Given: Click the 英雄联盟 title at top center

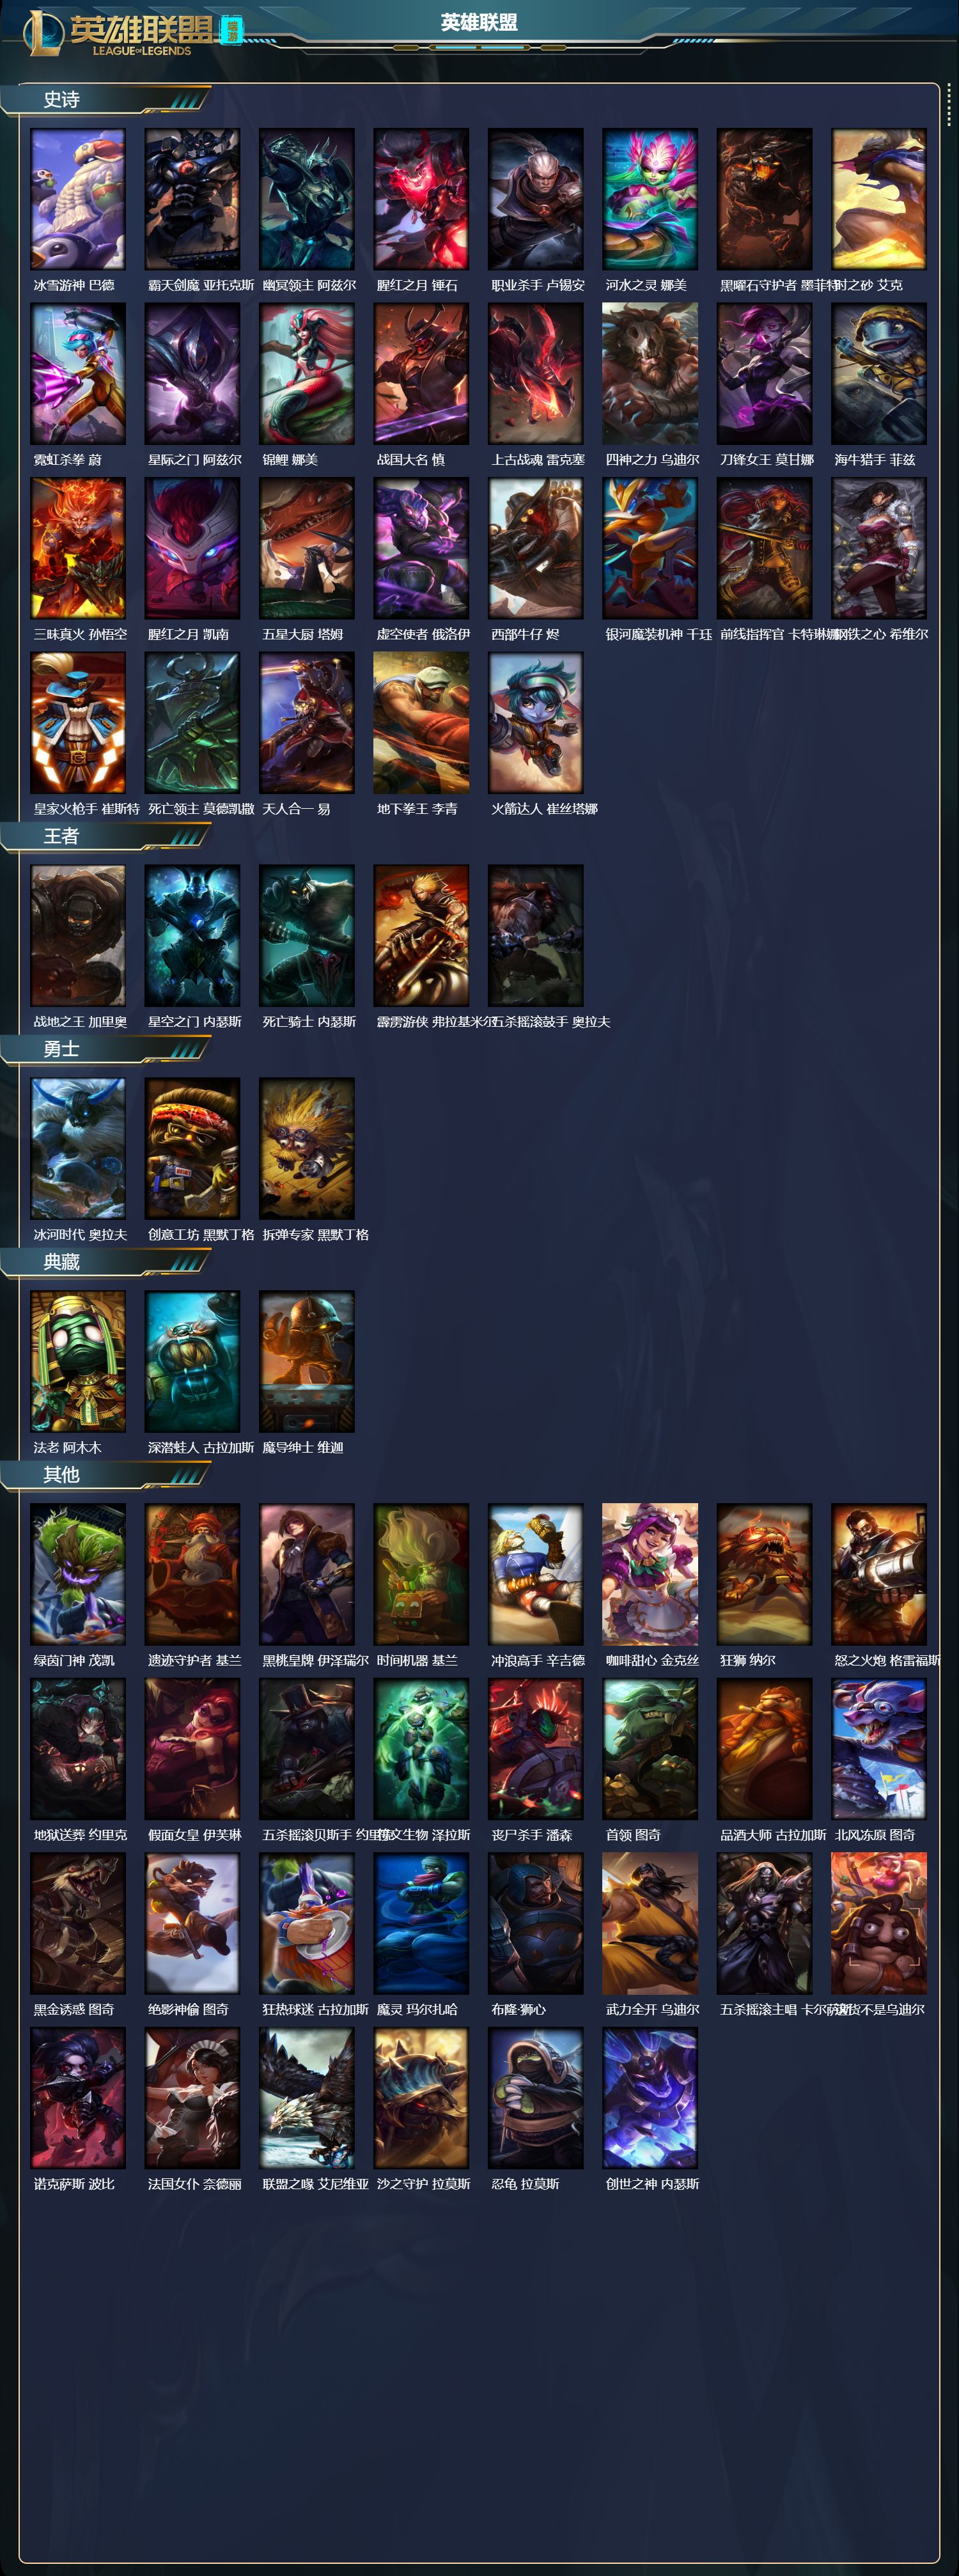Looking at the screenshot, I should pyautogui.click(x=479, y=22).
